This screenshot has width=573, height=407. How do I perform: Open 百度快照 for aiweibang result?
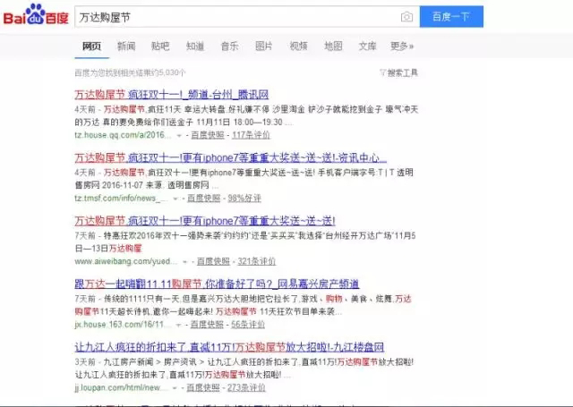(213, 261)
